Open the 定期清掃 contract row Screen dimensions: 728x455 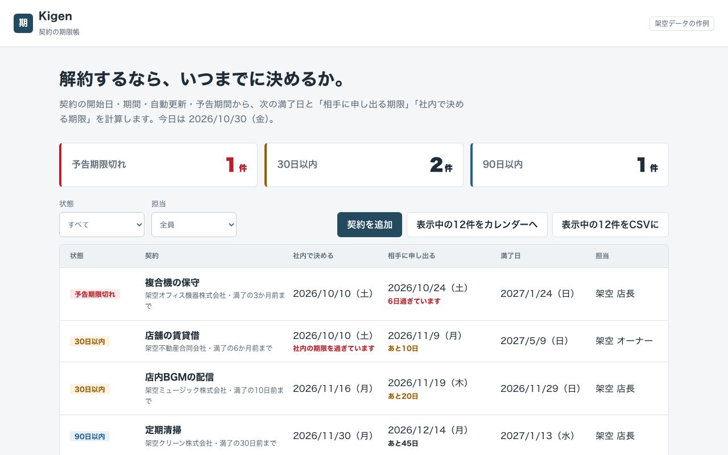coord(364,436)
